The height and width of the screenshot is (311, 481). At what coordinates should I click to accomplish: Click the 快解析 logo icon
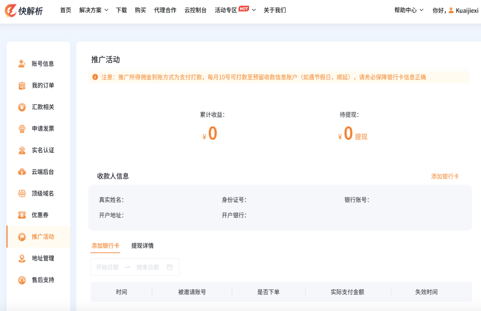[x=11, y=11]
